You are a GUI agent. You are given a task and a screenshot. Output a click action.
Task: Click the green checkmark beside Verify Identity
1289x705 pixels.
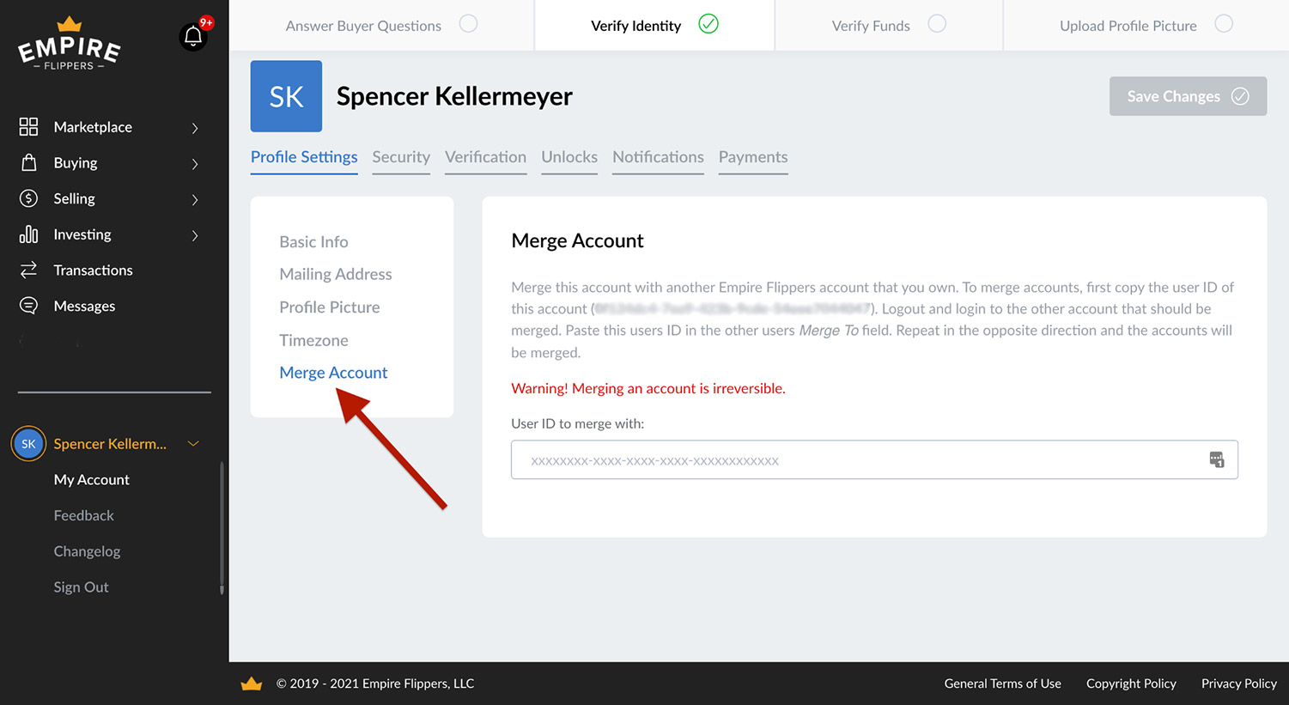tap(708, 24)
